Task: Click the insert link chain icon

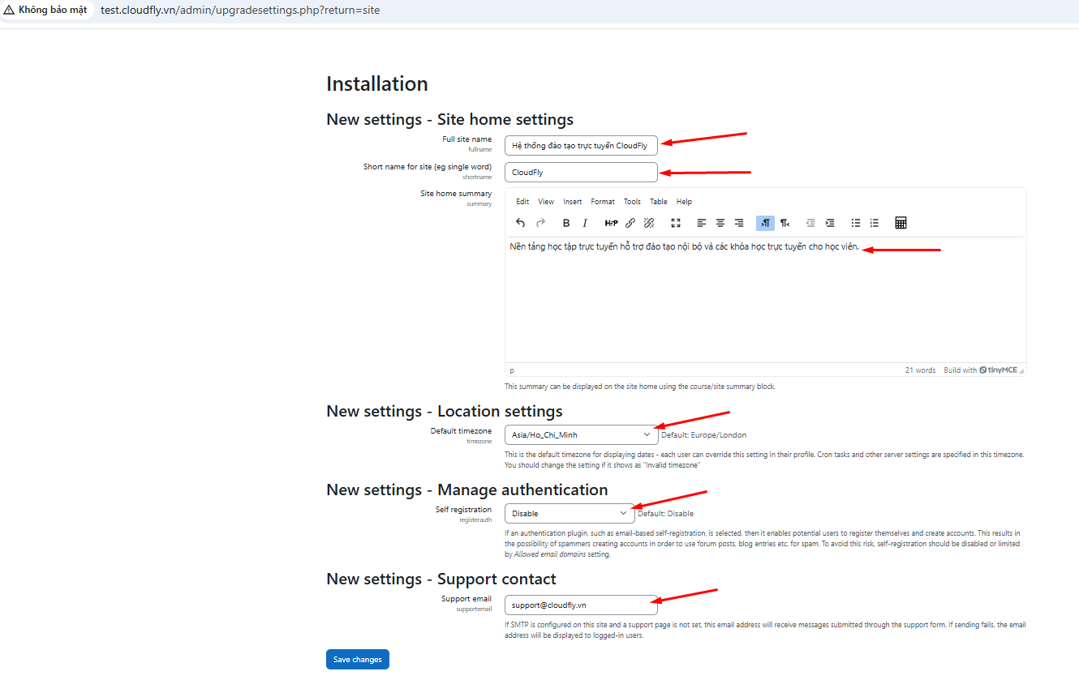Action: (630, 223)
